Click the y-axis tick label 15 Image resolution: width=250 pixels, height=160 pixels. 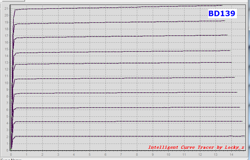pyautogui.click(x=6, y=49)
